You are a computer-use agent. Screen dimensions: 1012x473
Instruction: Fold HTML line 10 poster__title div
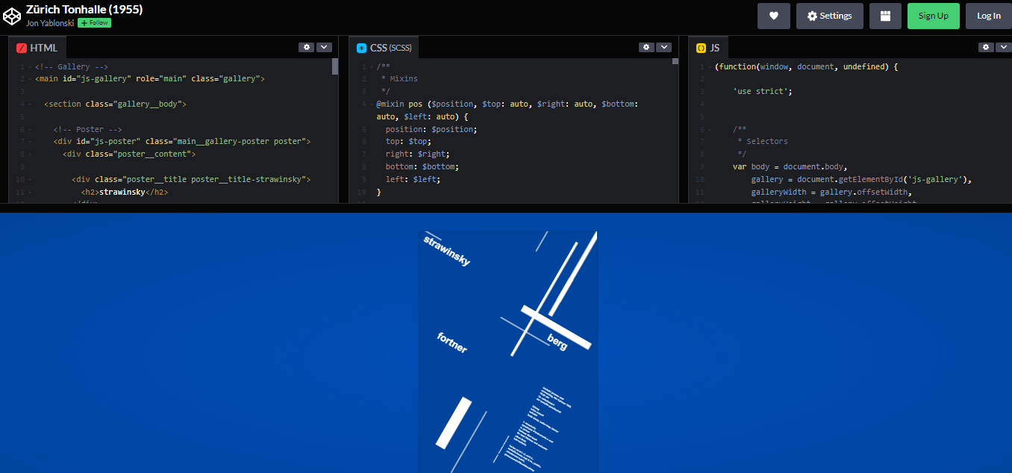pyautogui.click(x=30, y=180)
